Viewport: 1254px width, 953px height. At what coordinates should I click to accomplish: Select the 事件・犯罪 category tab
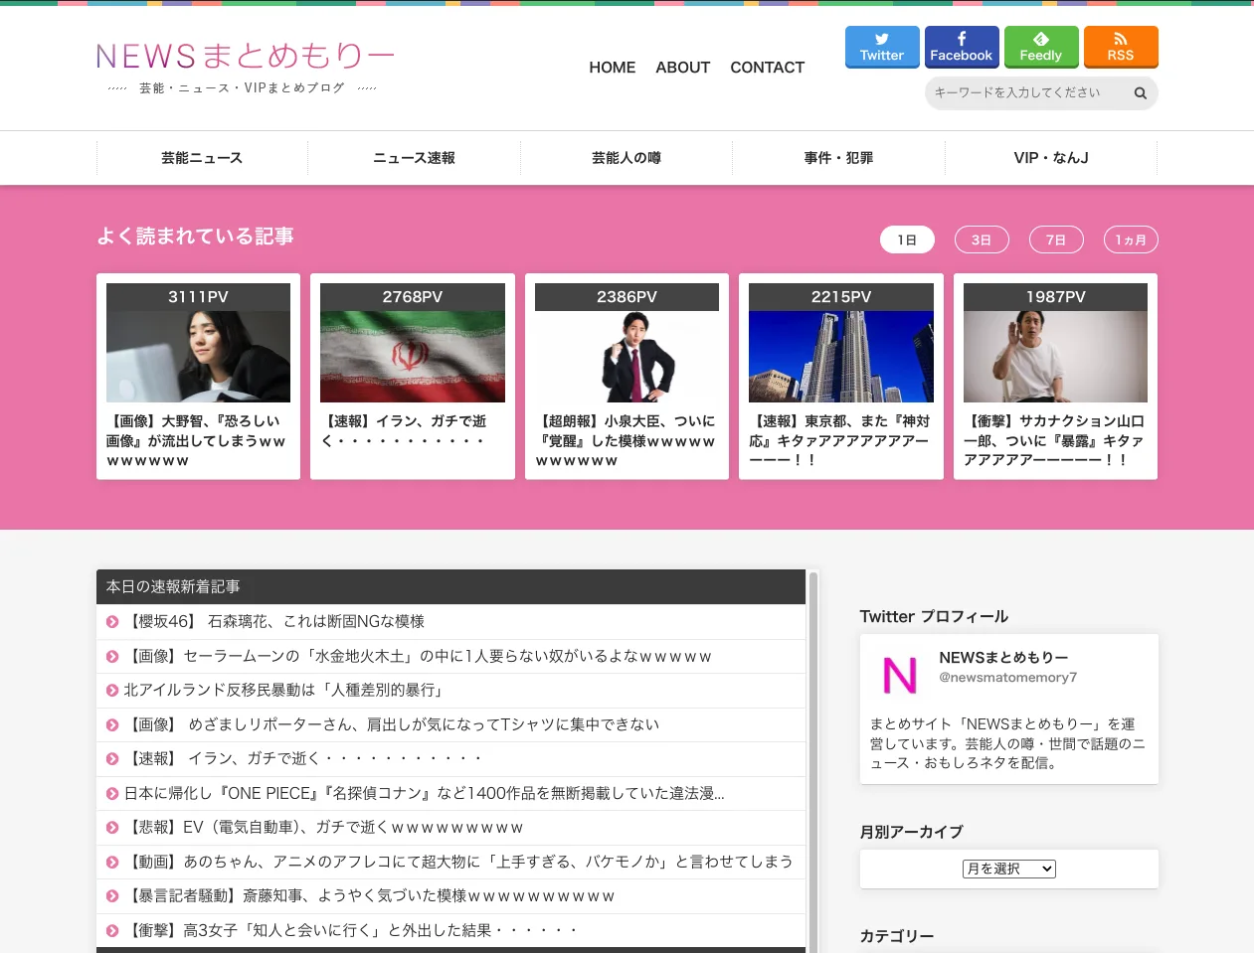tap(838, 158)
